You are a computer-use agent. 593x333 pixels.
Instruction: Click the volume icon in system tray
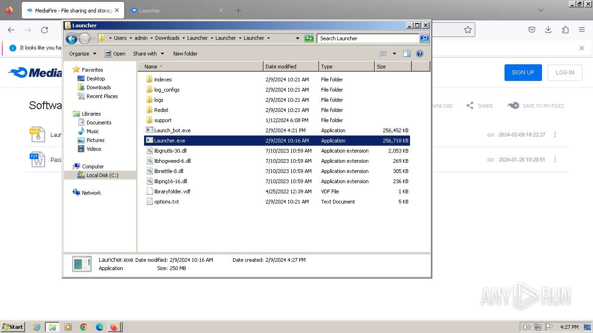527,327
